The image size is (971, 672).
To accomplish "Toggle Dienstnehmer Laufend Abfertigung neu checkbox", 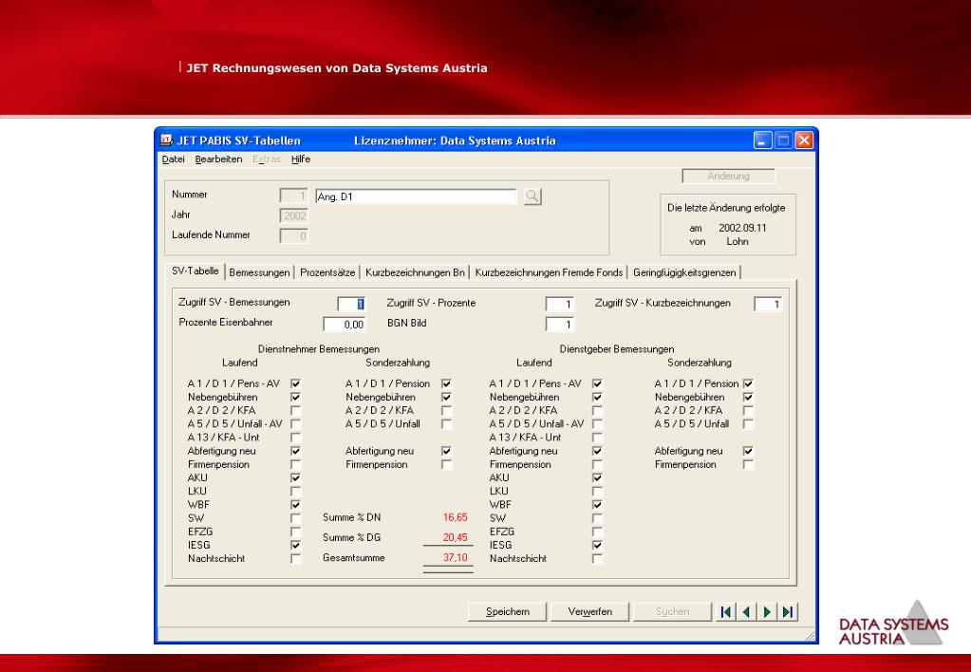I will pyautogui.click(x=295, y=451).
